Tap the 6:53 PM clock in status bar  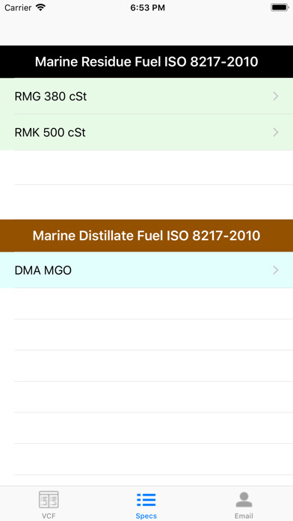(x=147, y=8)
